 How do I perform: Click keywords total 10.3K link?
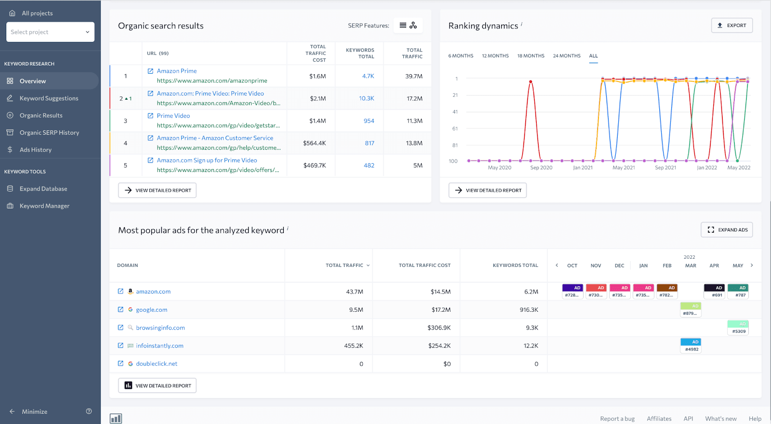(367, 98)
